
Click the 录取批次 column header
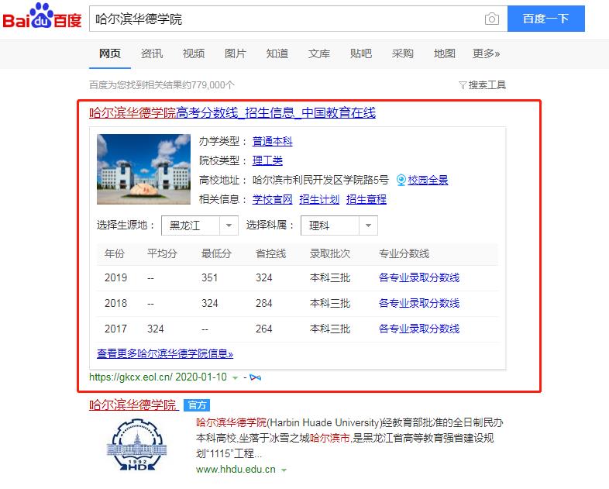pyautogui.click(x=330, y=253)
